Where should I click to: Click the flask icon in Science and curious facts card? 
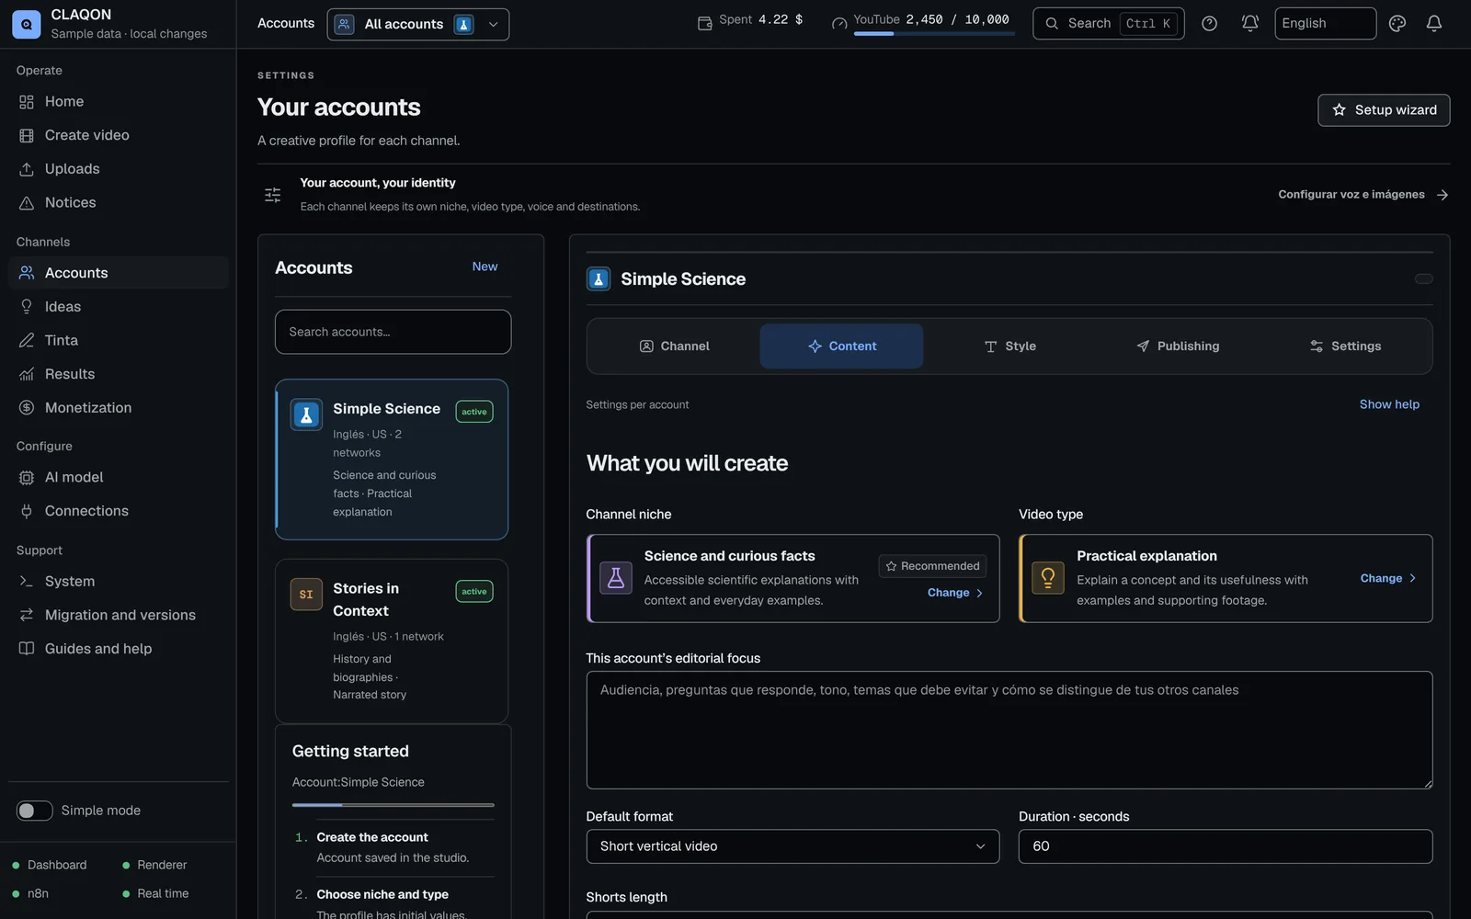click(616, 578)
